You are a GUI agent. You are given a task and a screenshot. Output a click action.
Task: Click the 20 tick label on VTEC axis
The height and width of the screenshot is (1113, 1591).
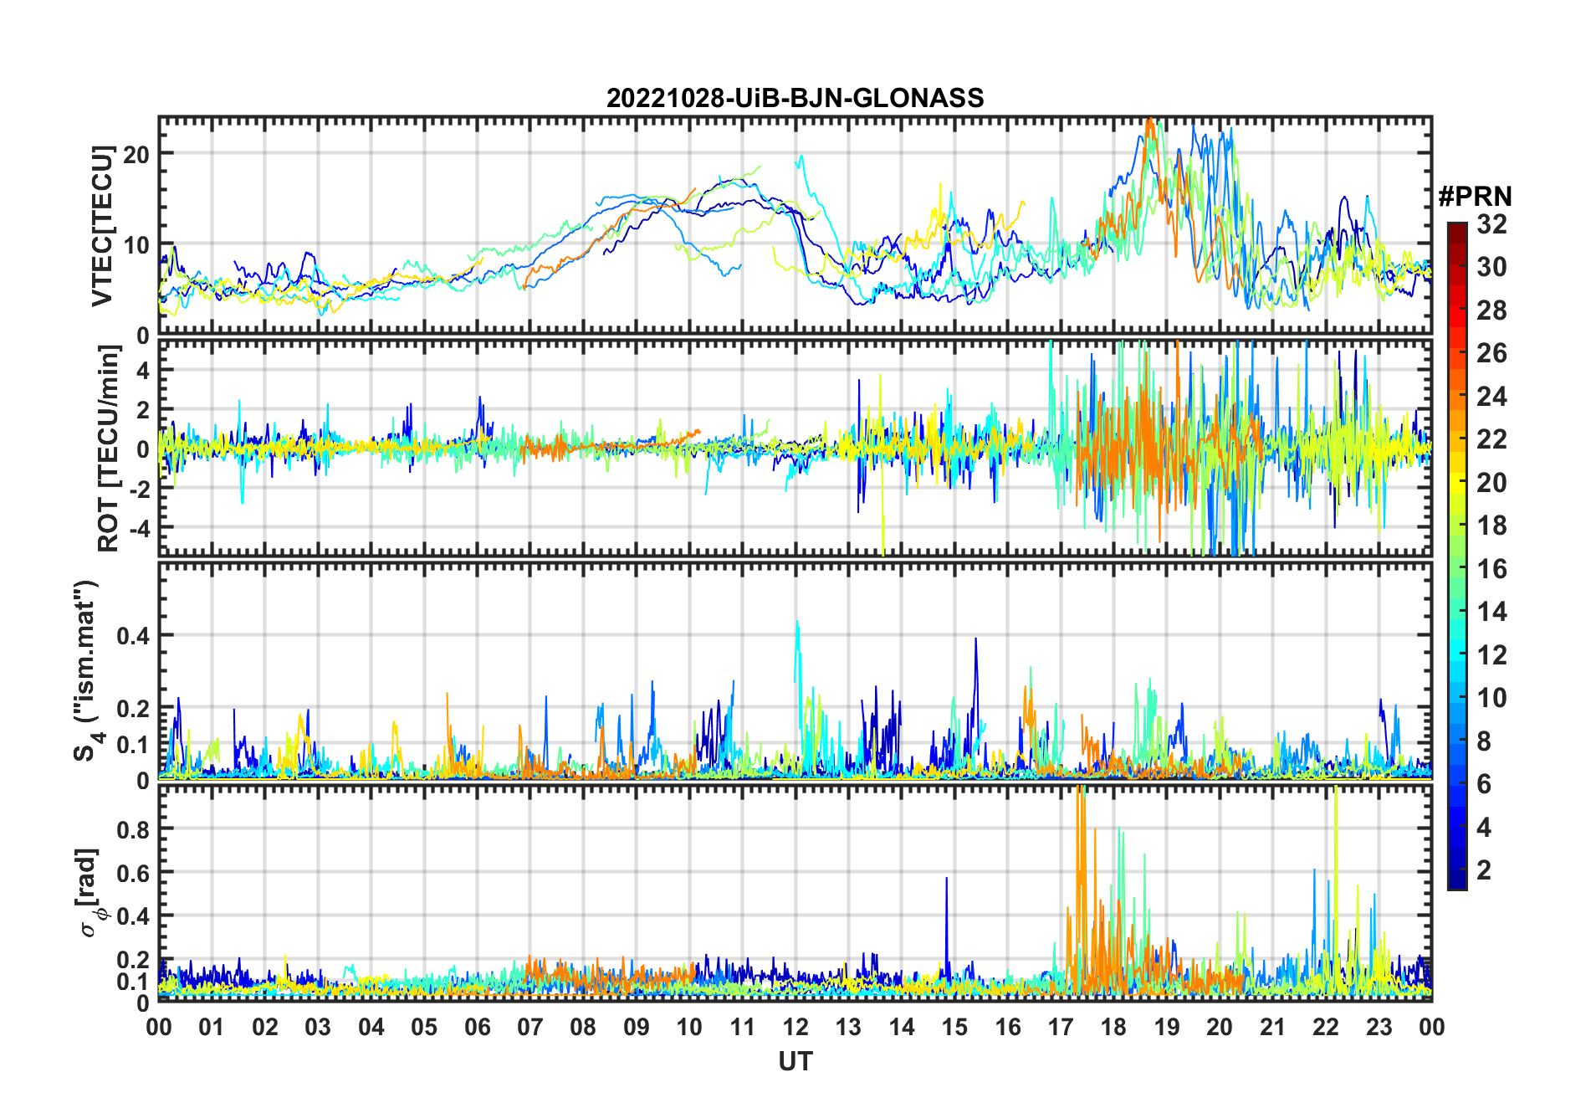[x=136, y=154]
